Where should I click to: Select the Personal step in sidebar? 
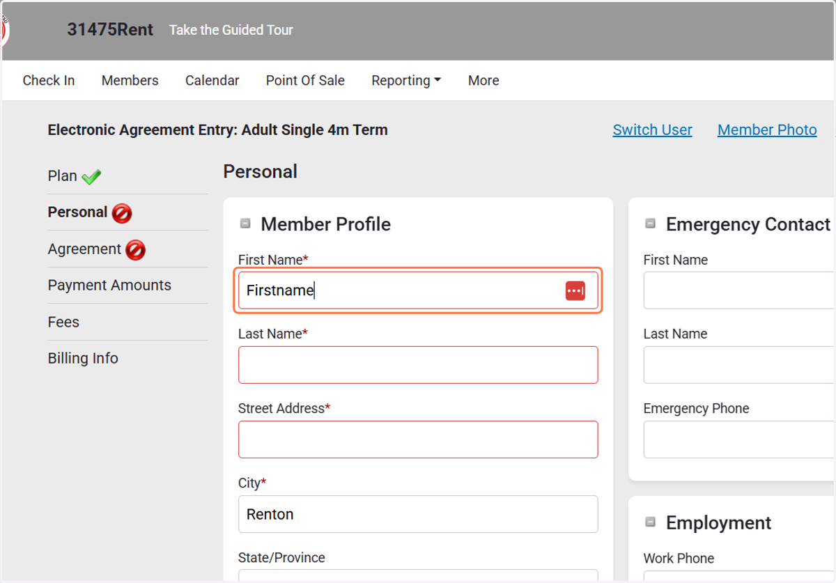point(77,212)
